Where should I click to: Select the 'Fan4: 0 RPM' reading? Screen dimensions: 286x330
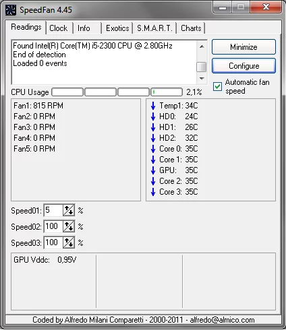click(34, 138)
